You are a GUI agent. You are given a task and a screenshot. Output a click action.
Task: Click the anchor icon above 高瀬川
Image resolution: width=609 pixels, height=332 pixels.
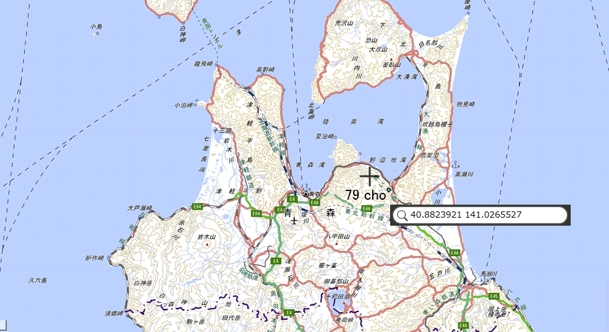[x=456, y=165]
